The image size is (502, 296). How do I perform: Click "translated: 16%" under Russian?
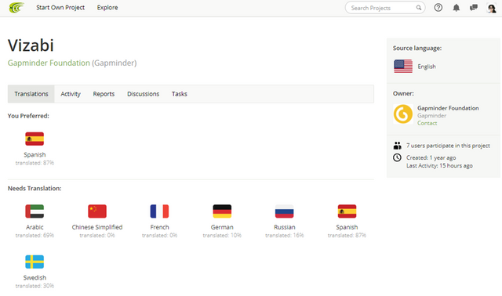click(284, 236)
